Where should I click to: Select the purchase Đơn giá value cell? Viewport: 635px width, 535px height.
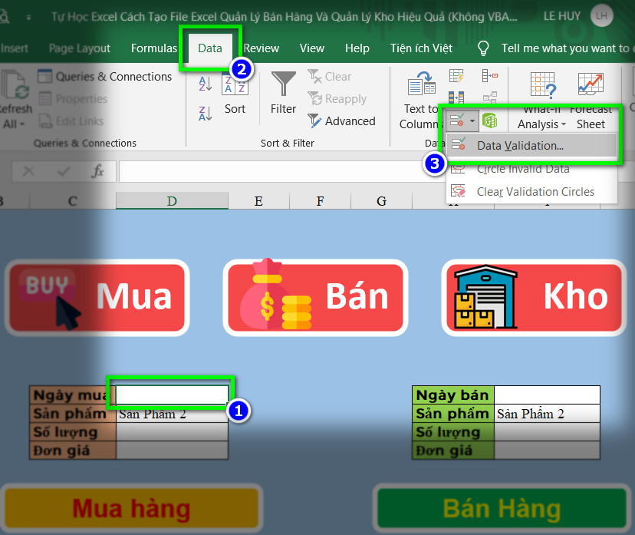pos(172,451)
